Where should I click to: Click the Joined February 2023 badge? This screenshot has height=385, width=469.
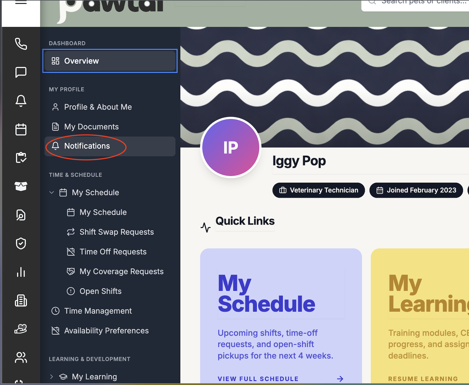coord(416,190)
